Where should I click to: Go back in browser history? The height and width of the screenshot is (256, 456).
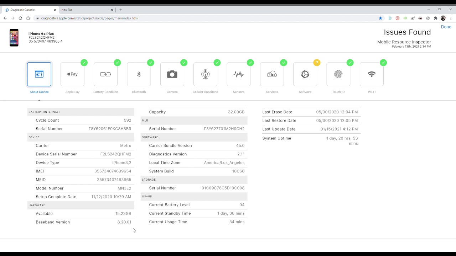point(5,18)
